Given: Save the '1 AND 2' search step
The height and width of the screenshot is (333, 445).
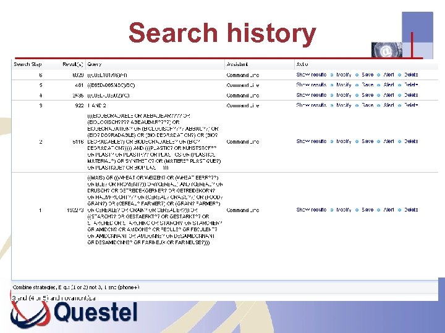Looking at the screenshot, I should [368, 105].
